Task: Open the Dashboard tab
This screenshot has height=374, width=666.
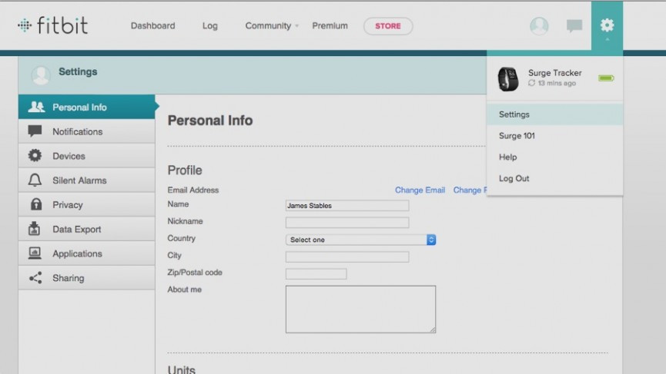Action: tap(152, 26)
